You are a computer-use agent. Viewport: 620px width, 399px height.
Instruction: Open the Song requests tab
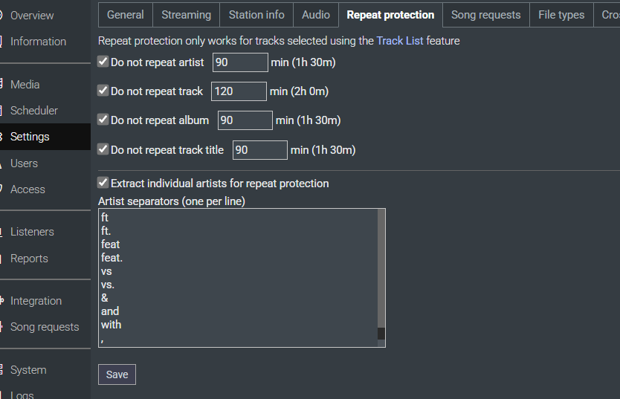click(x=485, y=15)
